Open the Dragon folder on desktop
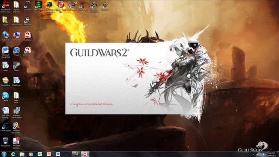The width and height of the screenshot is (279, 157). tap(5, 21)
